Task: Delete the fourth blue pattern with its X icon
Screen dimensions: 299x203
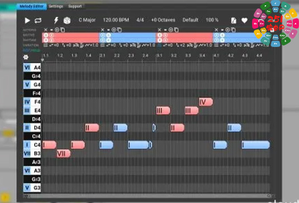Action: [x=216, y=30]
